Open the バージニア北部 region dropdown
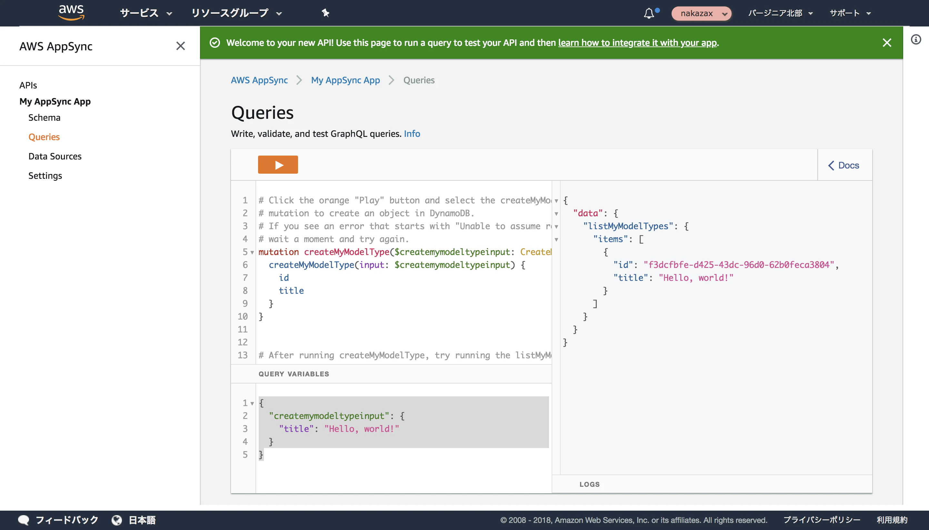Viewport: 929px width, 530px height. (x=780, y=14)
